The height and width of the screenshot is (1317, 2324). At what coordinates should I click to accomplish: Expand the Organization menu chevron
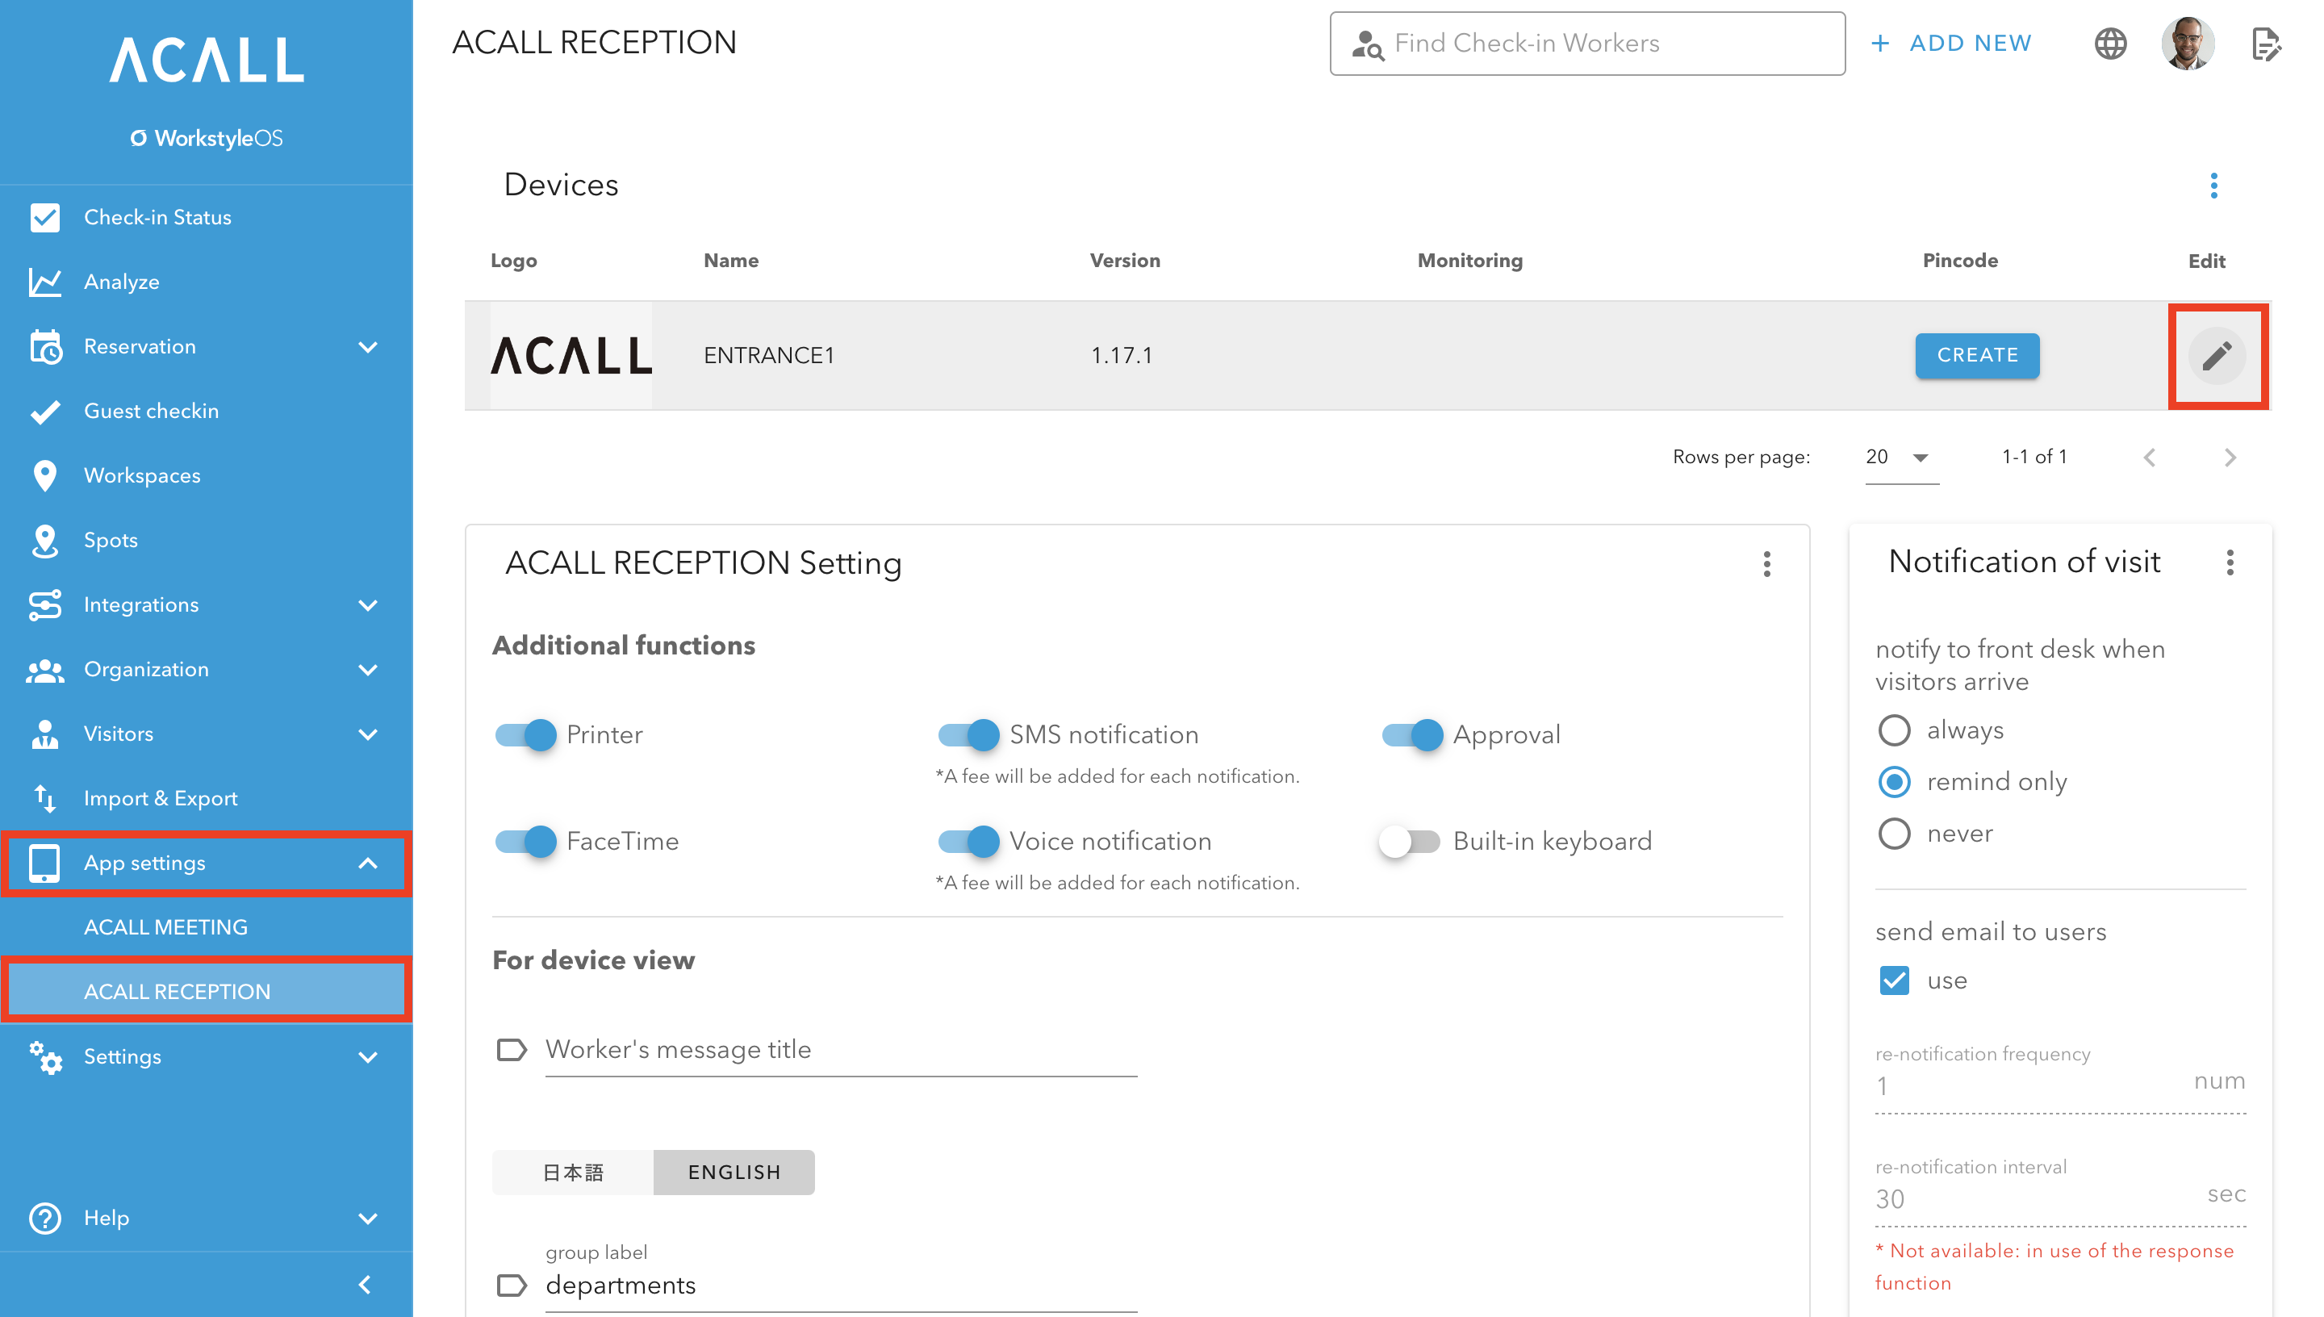(368, 669)
